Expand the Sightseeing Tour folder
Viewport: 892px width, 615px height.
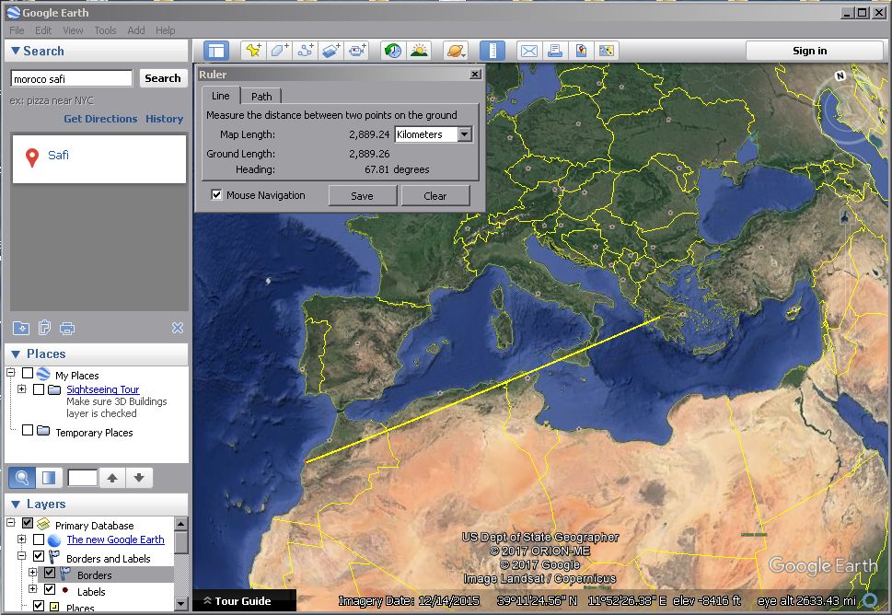coord(21,389)
